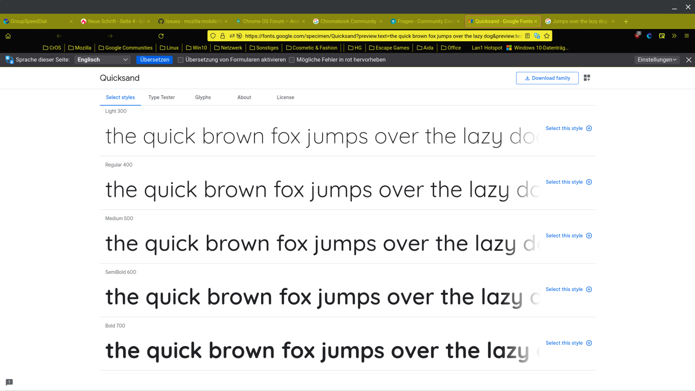Click the translation bar logo icon
Image resolution: width=695 pixels, height=391 pixels.
(9, 60)
